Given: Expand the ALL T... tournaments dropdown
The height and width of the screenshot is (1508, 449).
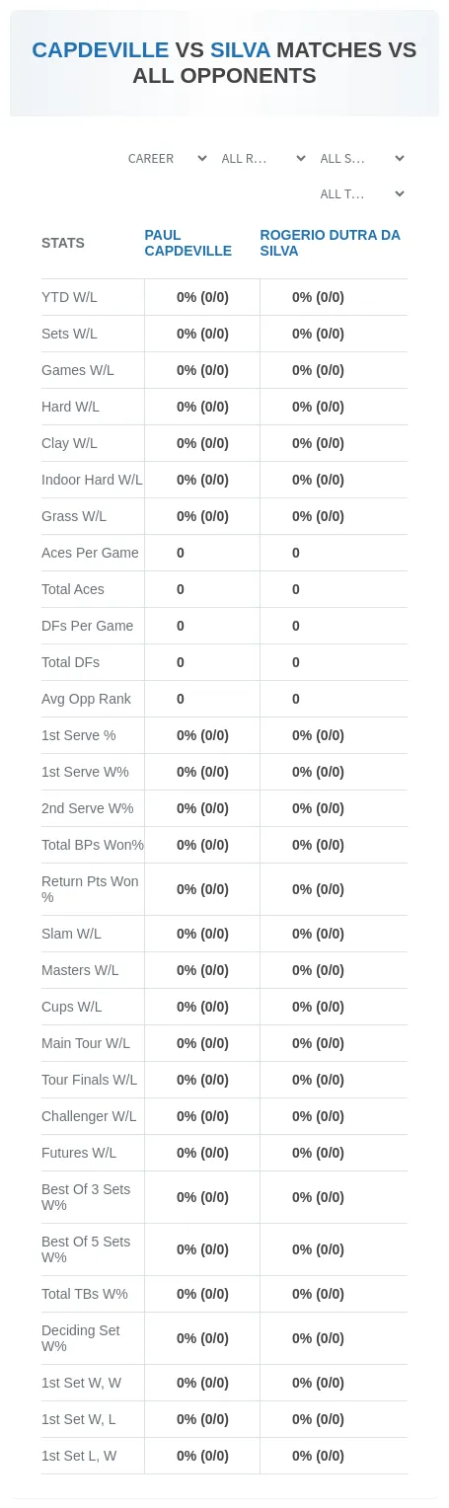Looking at the screenshot, I should (361, 193).
